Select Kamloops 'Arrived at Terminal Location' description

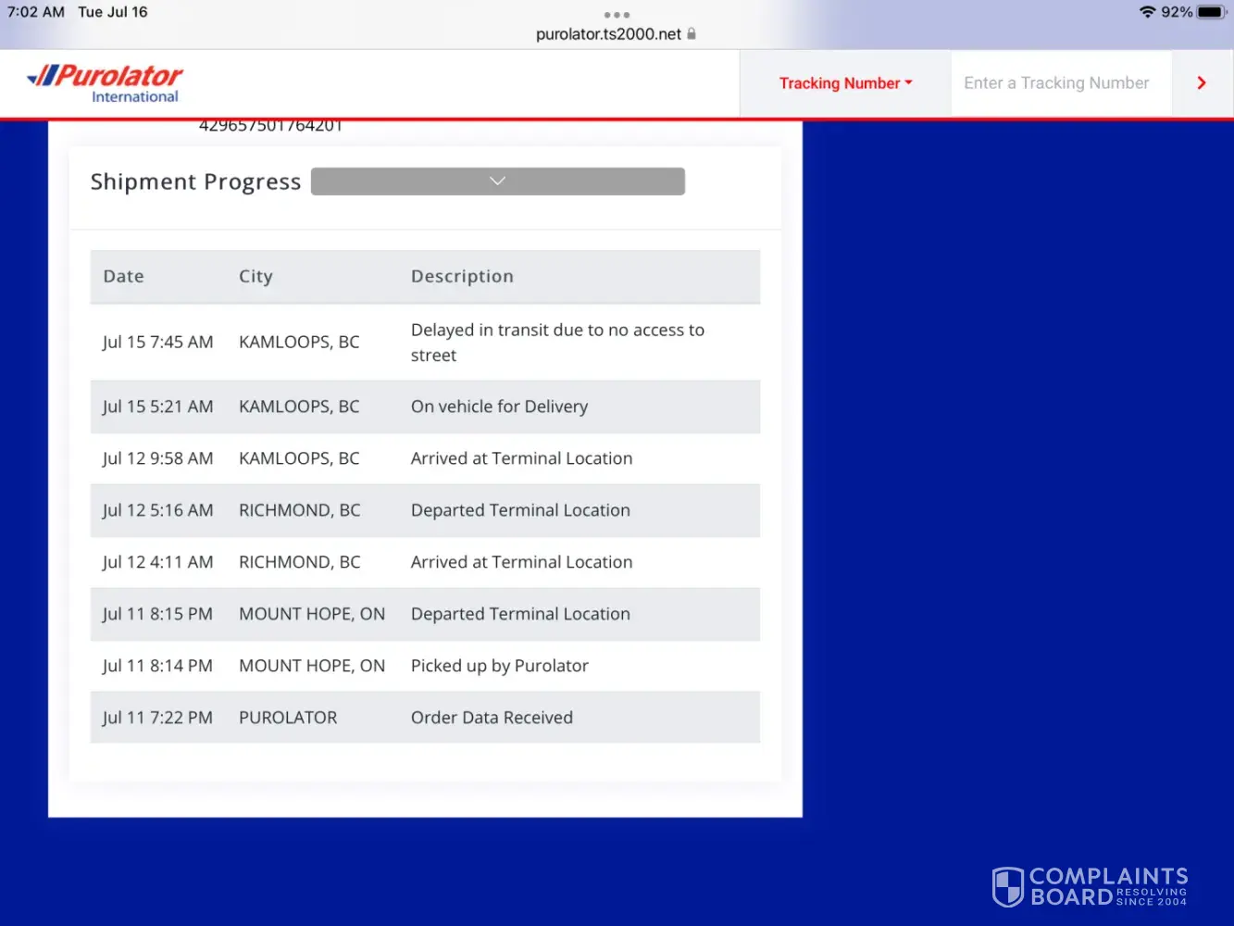point(521,458)
